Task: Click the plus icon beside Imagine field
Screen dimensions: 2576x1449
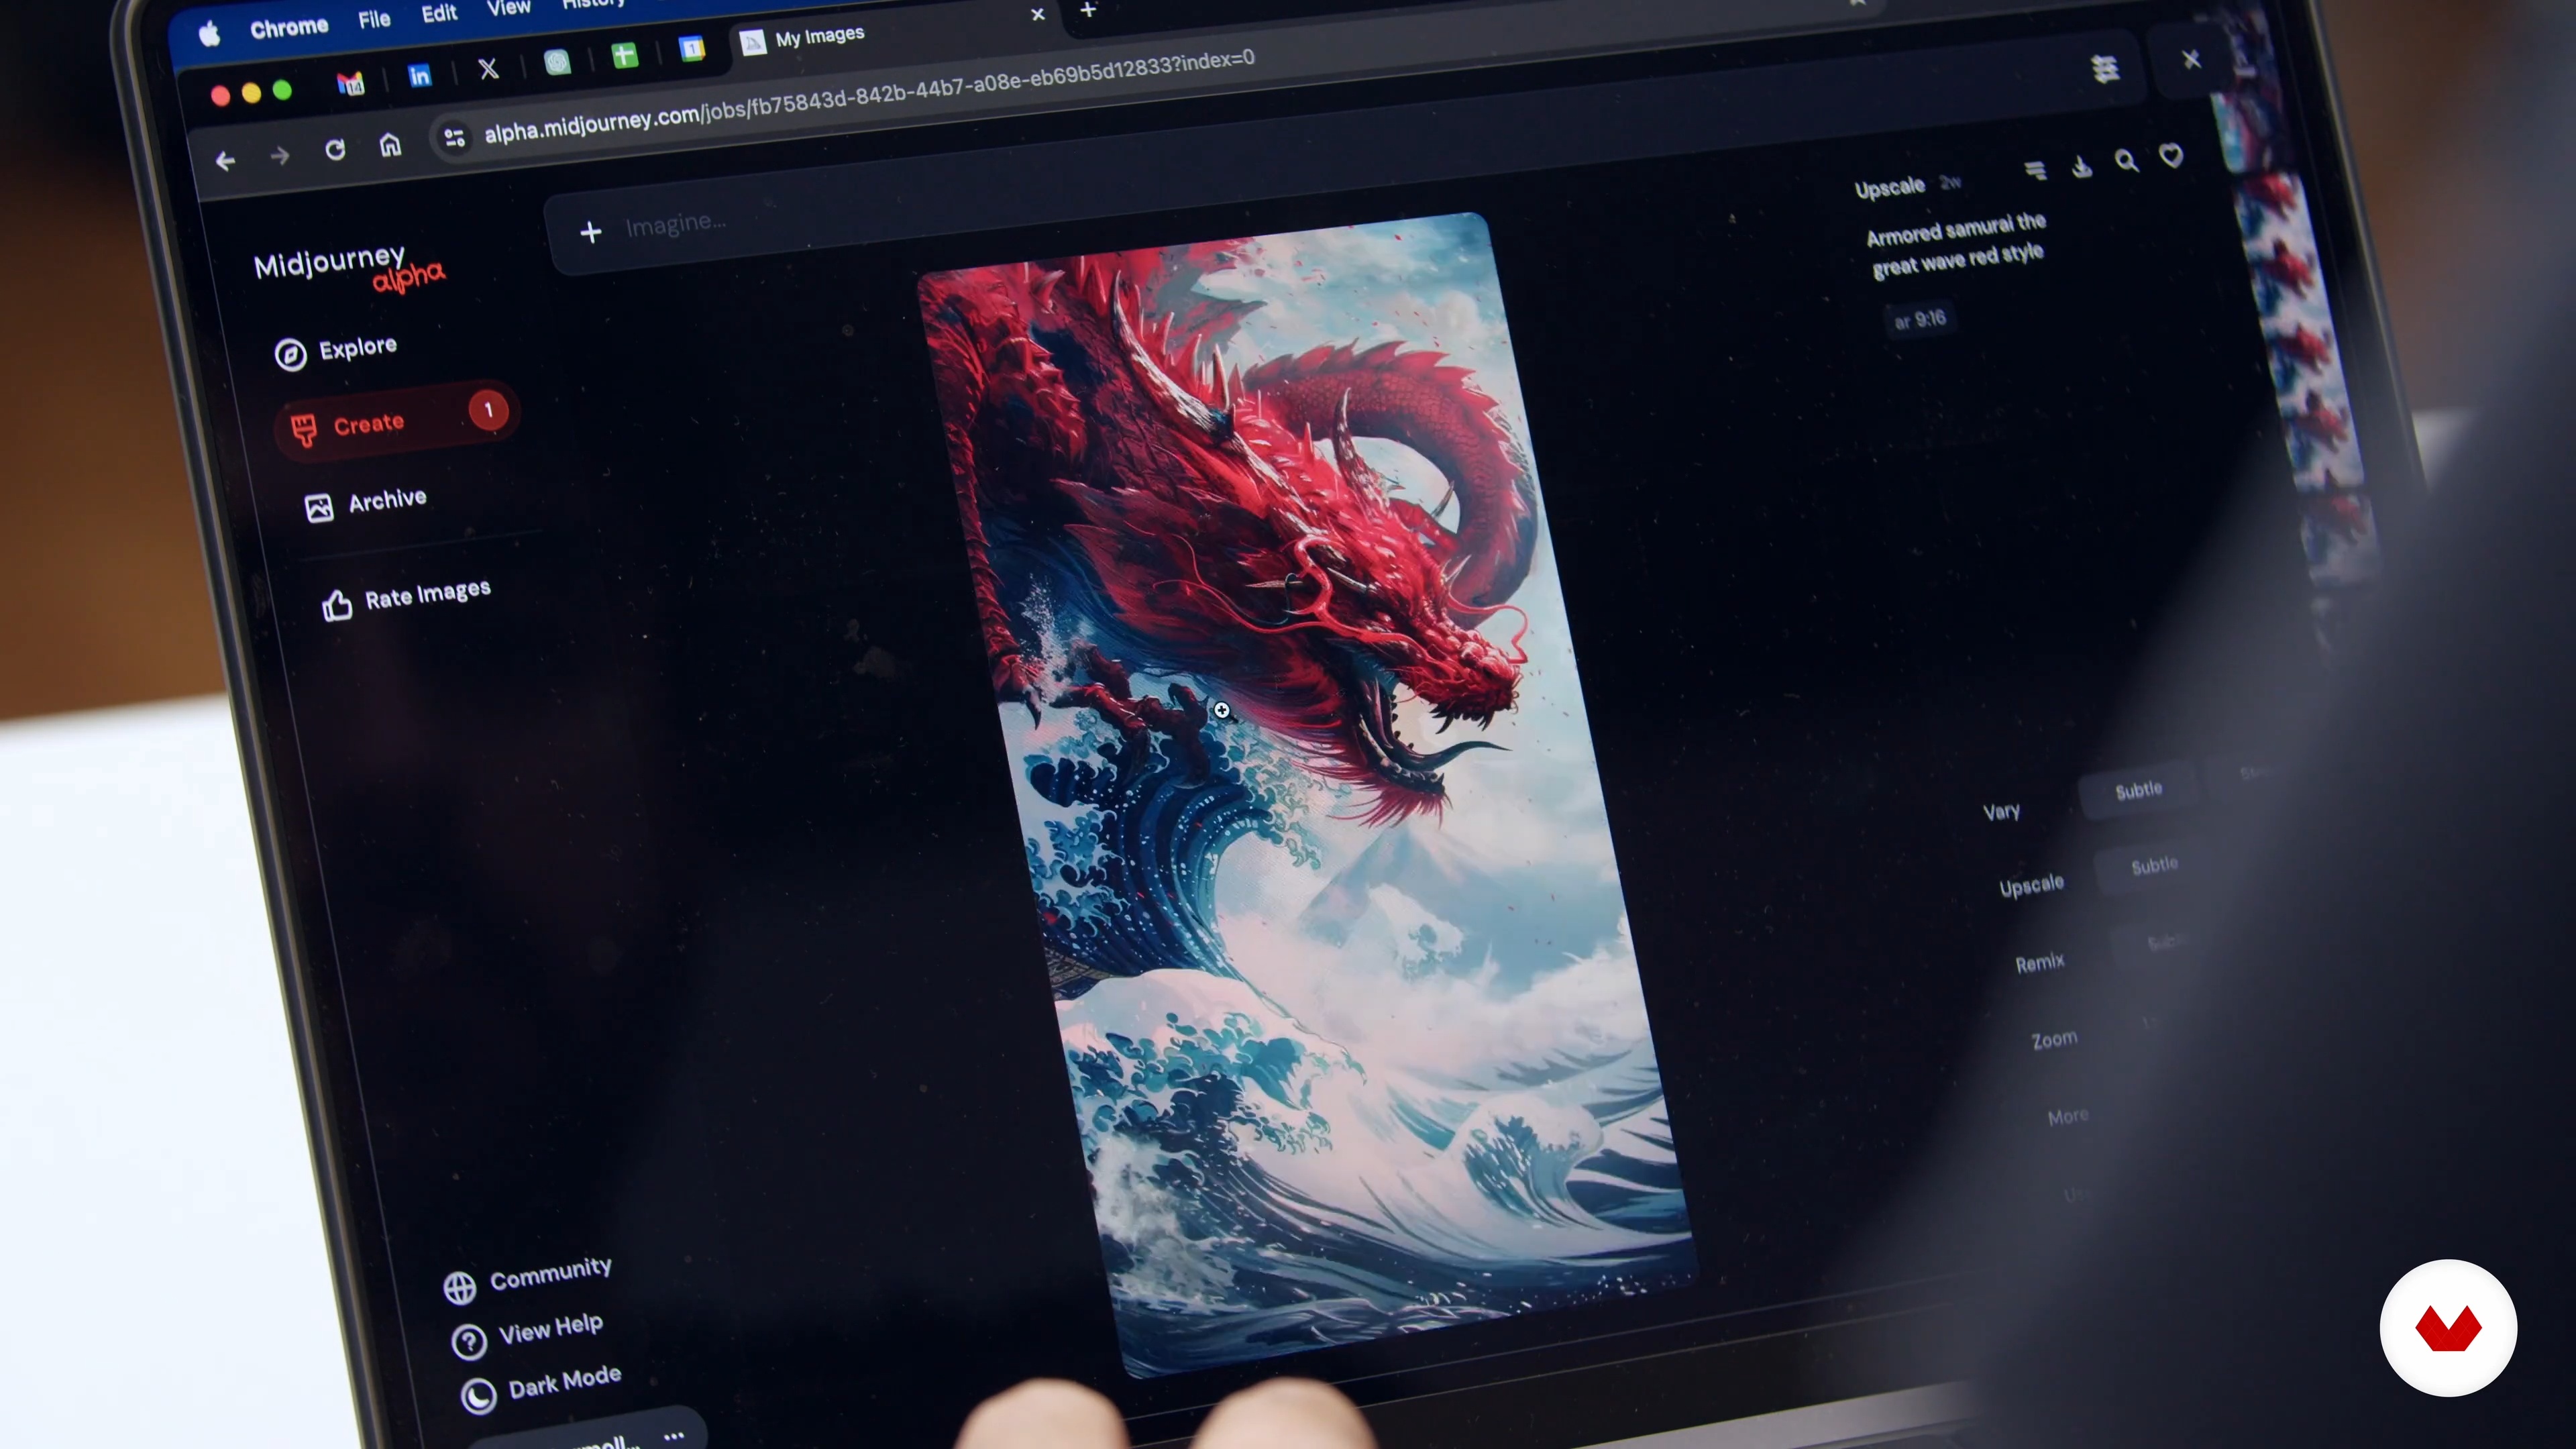Action: tap(591, 232)
